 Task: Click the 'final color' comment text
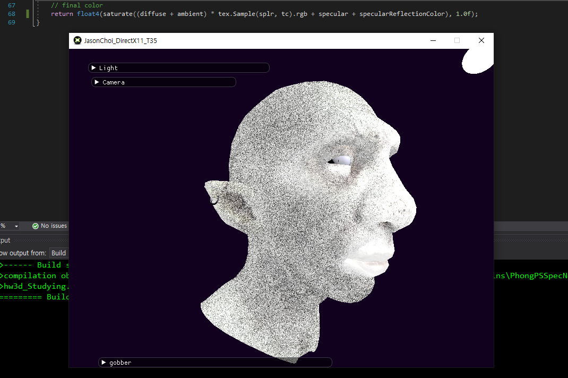pyautogui.click(x=82, y=5)
